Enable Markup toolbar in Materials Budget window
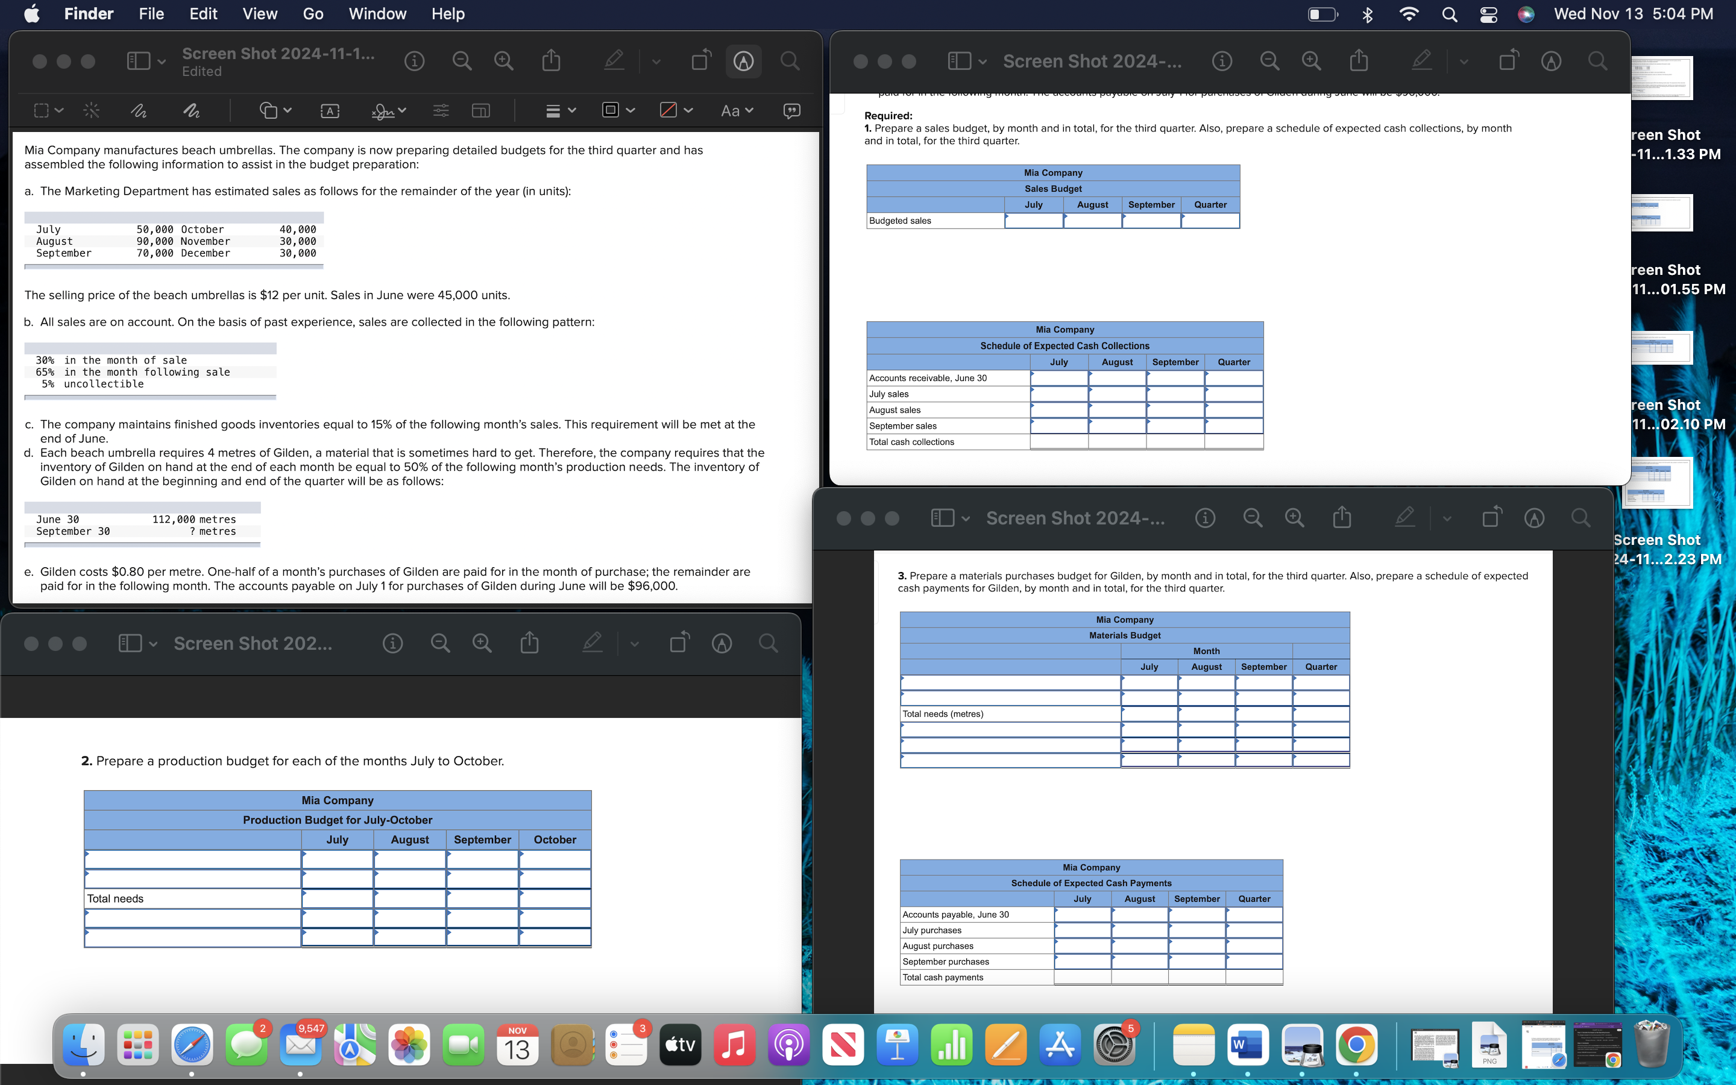 [x=1533, y=517]
